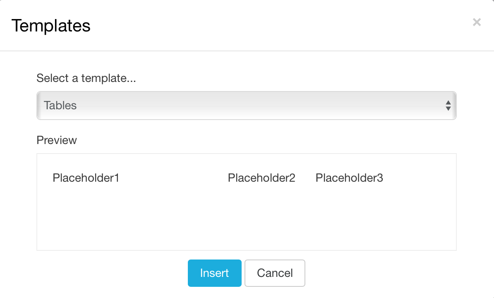Insert the selected Tables template
The image size is (494, 298).
pyautogui.click(x=214, y=273)
